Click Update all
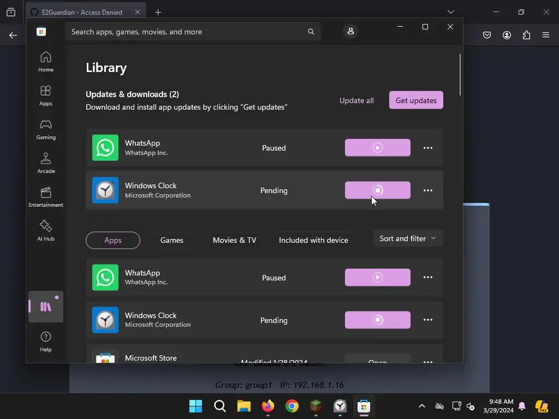The image size is (559, 419). coord(356,100)
